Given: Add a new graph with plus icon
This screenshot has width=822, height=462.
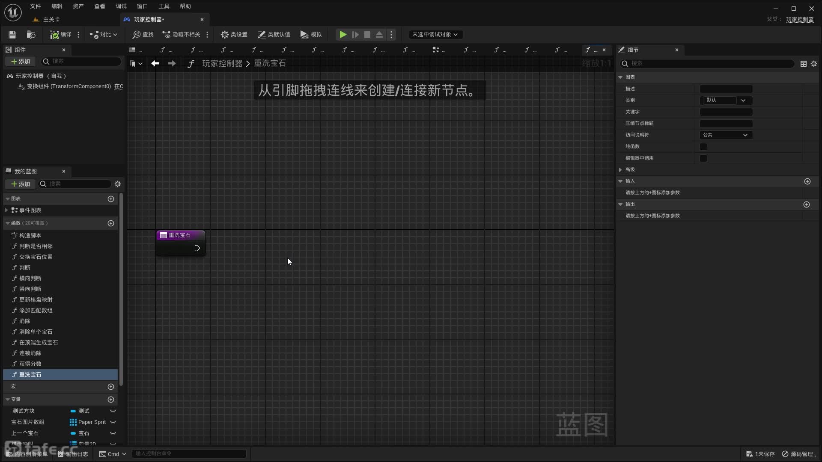Looking at the screenshot, I should (111, 199).
